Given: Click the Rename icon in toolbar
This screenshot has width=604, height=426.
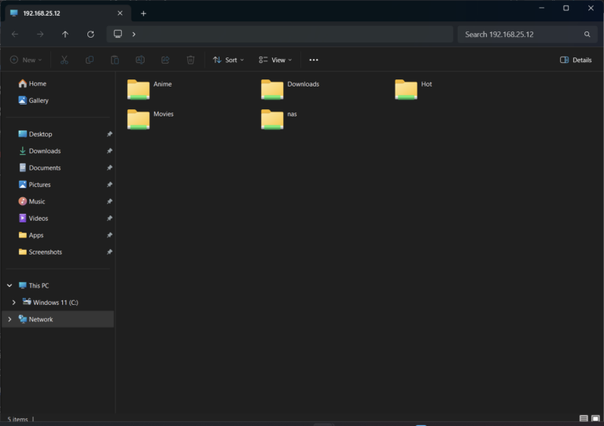Looking at the screenshot, I should [x=140, y=60].
